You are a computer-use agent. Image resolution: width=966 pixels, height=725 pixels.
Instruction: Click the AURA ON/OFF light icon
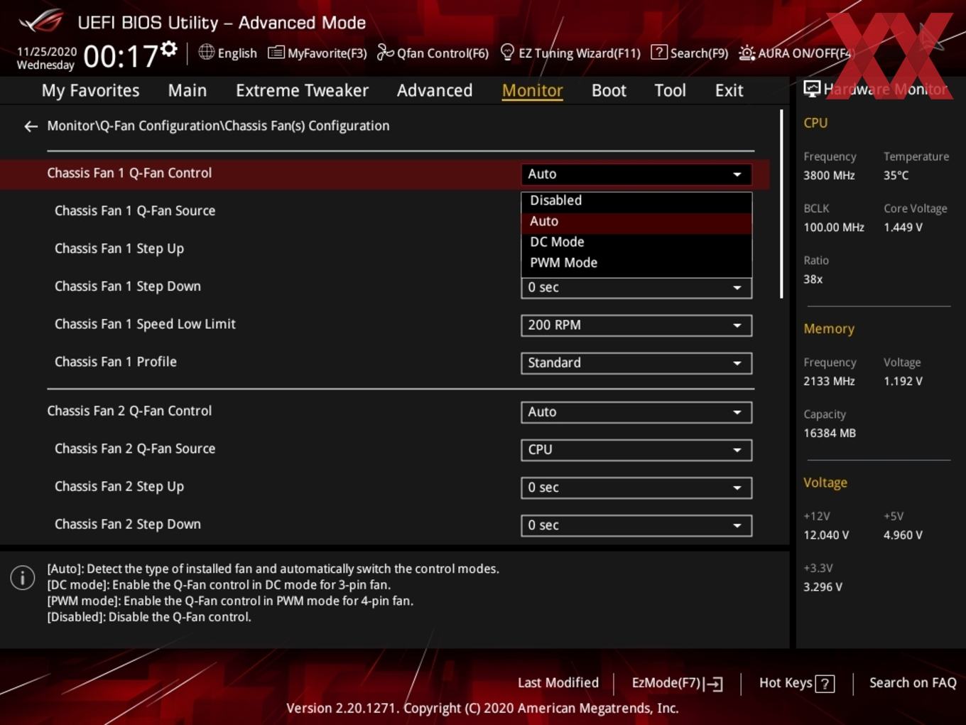pos(747,53)
